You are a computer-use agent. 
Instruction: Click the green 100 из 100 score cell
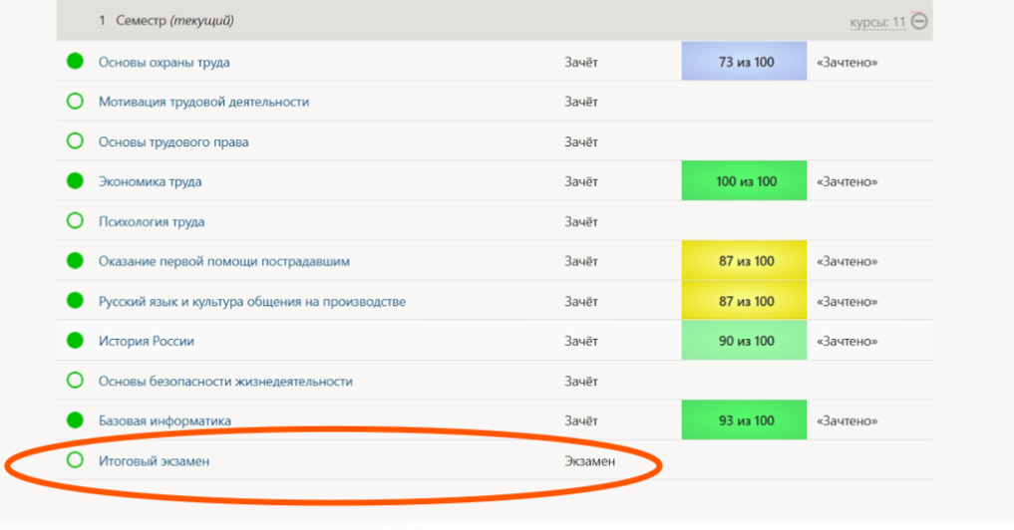(x=745, y=181)
